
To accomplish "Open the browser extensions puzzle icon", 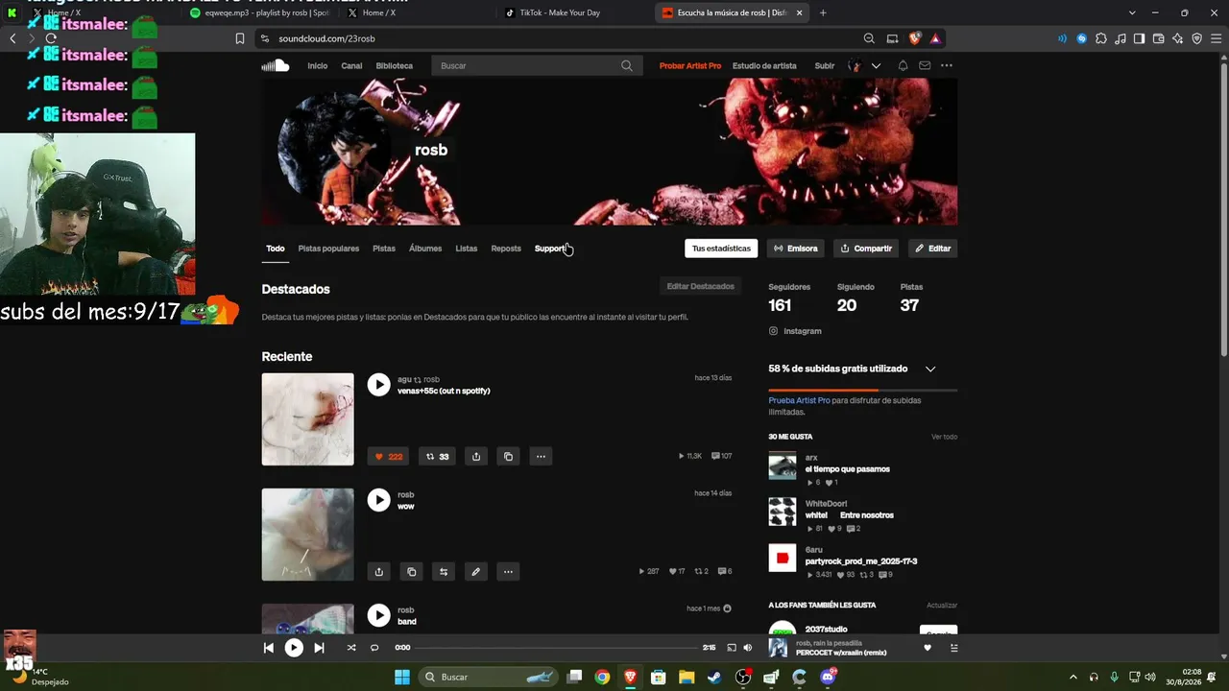I will coord(1101,38).
